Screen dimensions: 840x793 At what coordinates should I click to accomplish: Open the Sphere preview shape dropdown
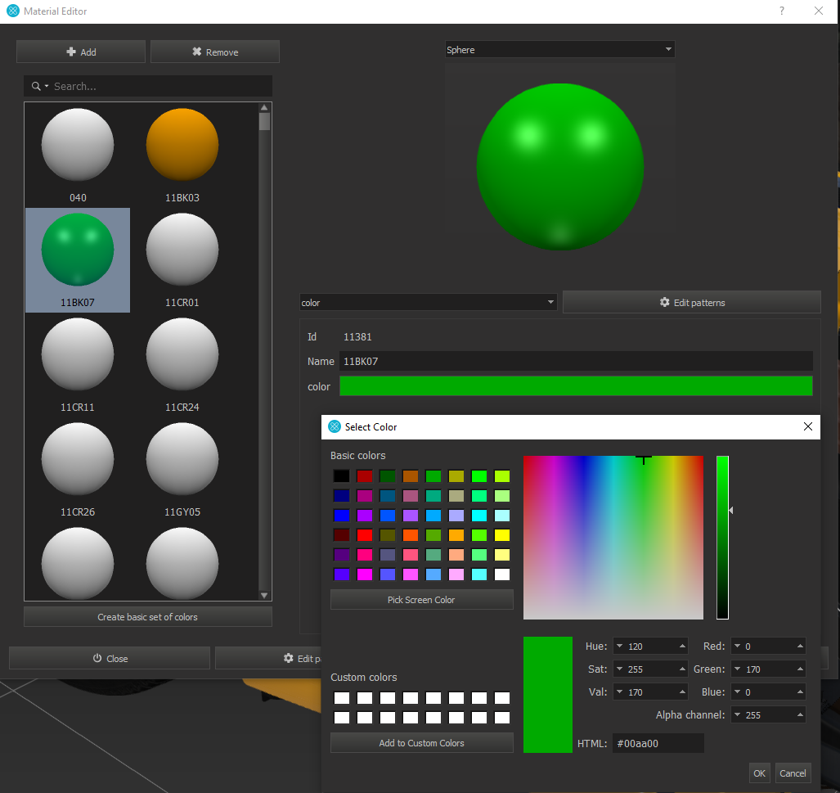559,50
